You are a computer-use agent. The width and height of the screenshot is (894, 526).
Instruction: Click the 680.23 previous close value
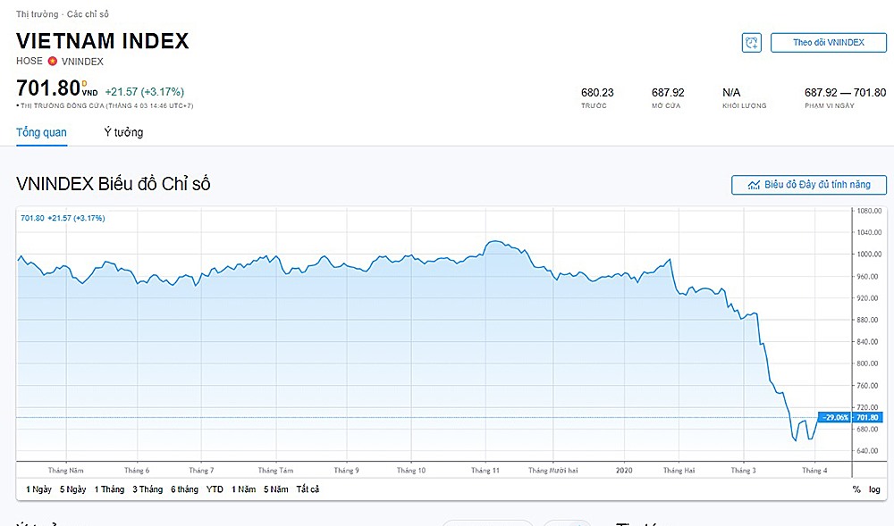pyautogui.click(x=597, y=92)
